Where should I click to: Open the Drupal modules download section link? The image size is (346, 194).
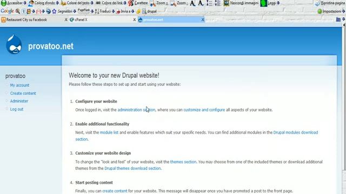point(296,133)
